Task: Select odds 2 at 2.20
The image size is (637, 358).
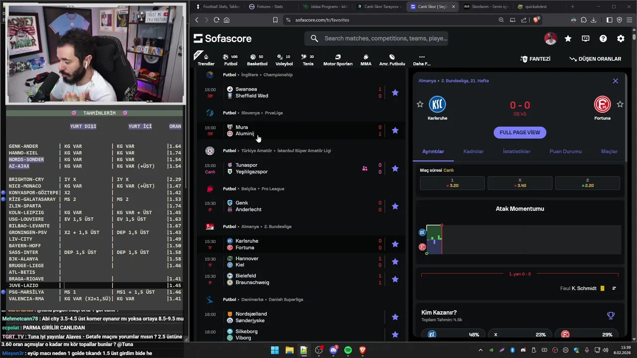Action: coord(587,183)
